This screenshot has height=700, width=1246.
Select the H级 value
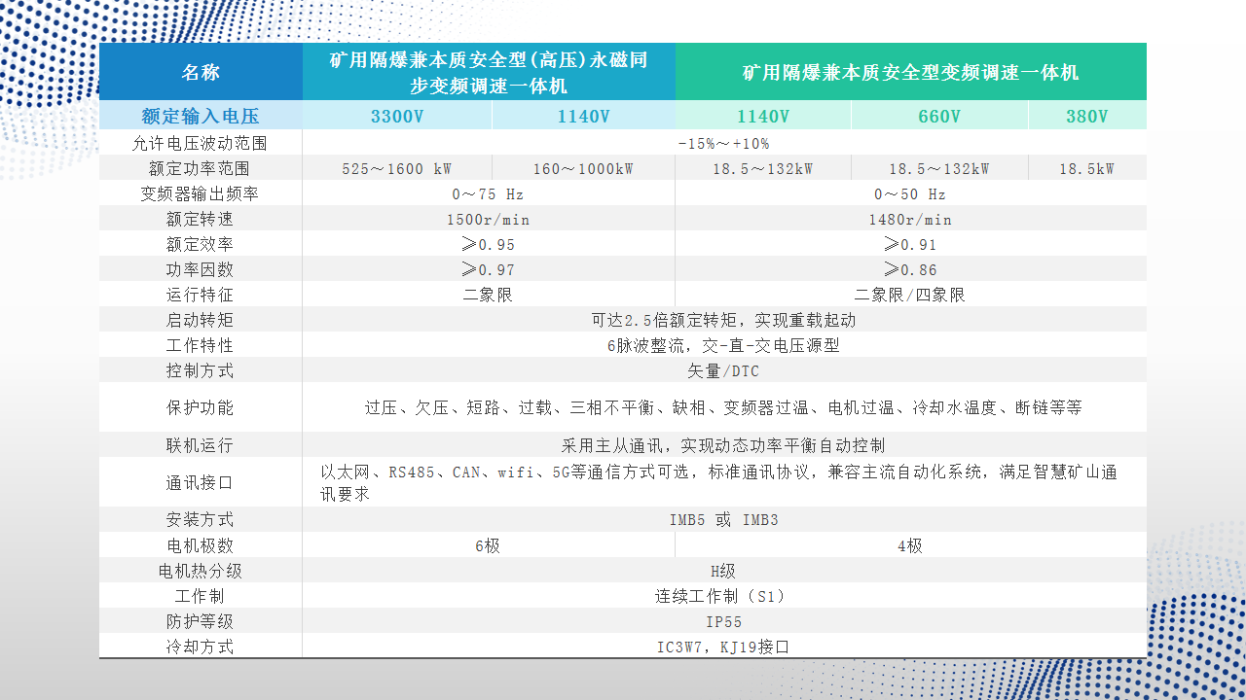[723, 571]
